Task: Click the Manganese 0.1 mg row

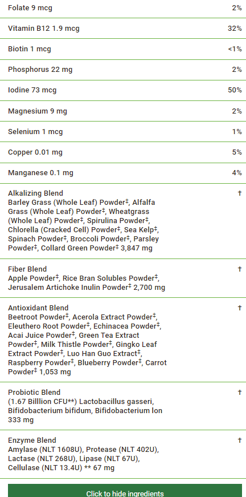Action: 123,173
